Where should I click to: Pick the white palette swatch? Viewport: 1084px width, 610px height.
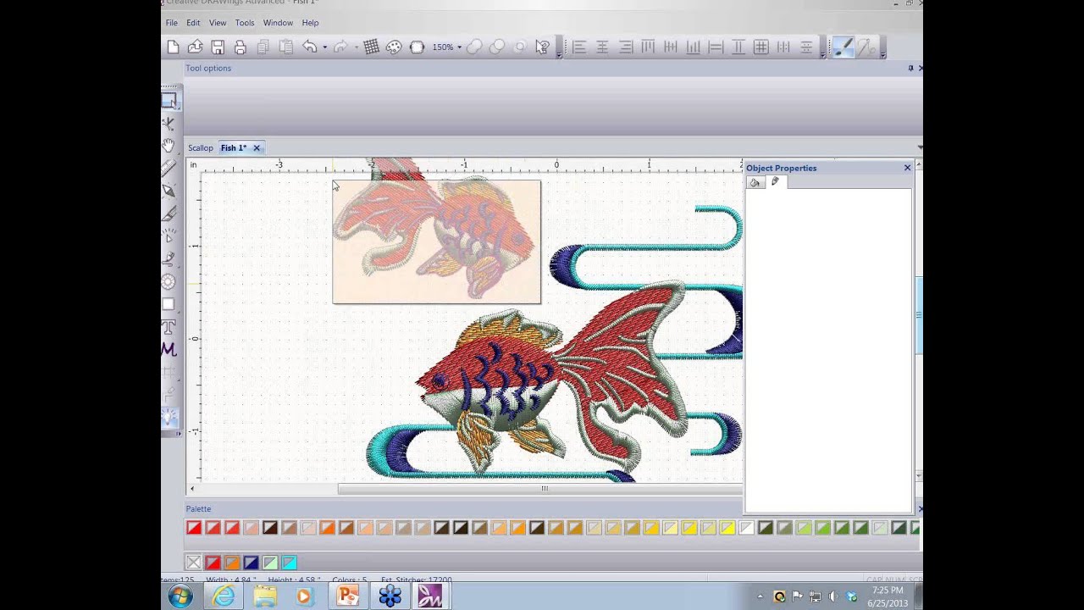click(746, 528)
